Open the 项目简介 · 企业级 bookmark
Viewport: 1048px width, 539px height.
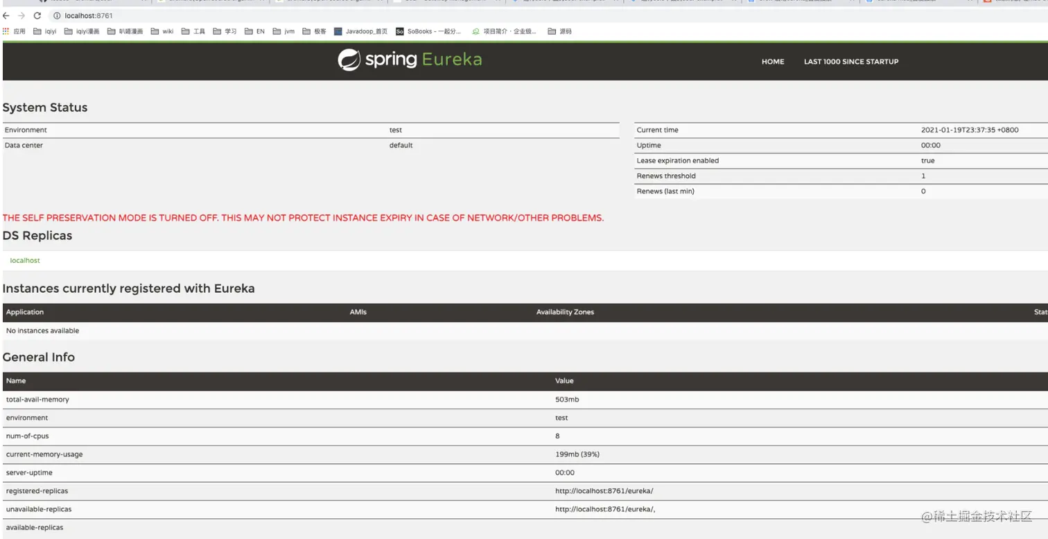(x=505, y=31)
